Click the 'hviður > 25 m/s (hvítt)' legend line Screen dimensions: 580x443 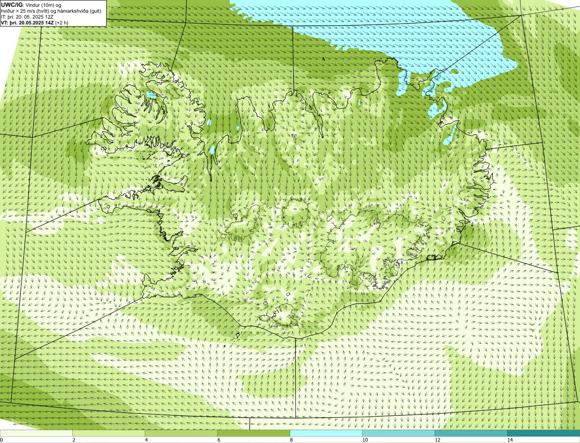pos(51,10)
